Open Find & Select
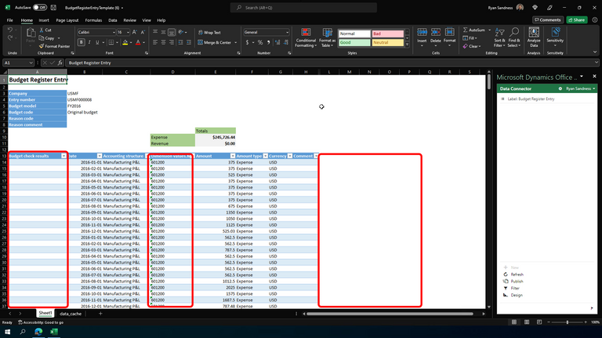Viewport: 602px width, 338px height. [x=513, y=38]
